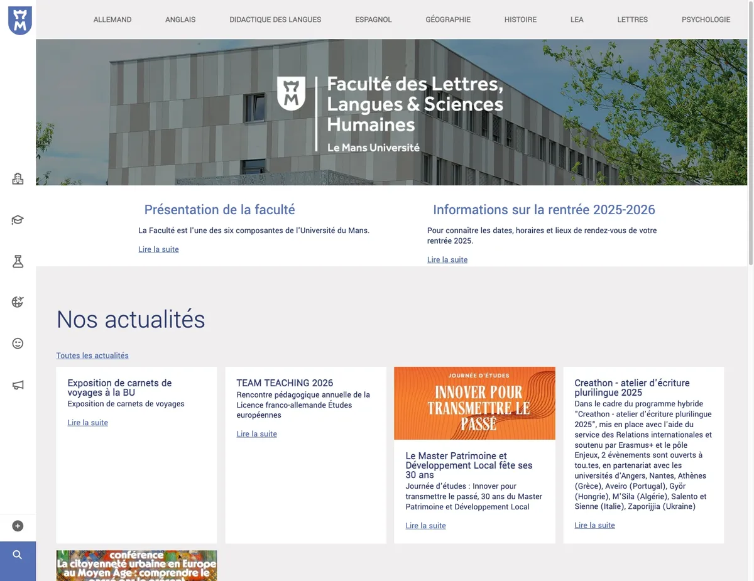Open the smiley face sidebar icon
The width and height of the screenshot is (754, 581).
coord(18,344)
